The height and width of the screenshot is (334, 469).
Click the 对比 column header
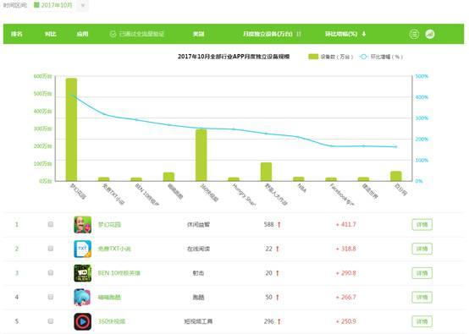coord(50,34)
